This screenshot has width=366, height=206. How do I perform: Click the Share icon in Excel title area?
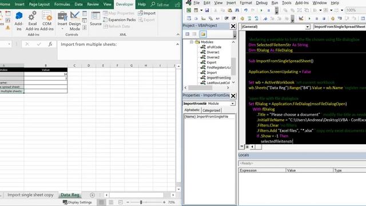(x=178, y=5)
